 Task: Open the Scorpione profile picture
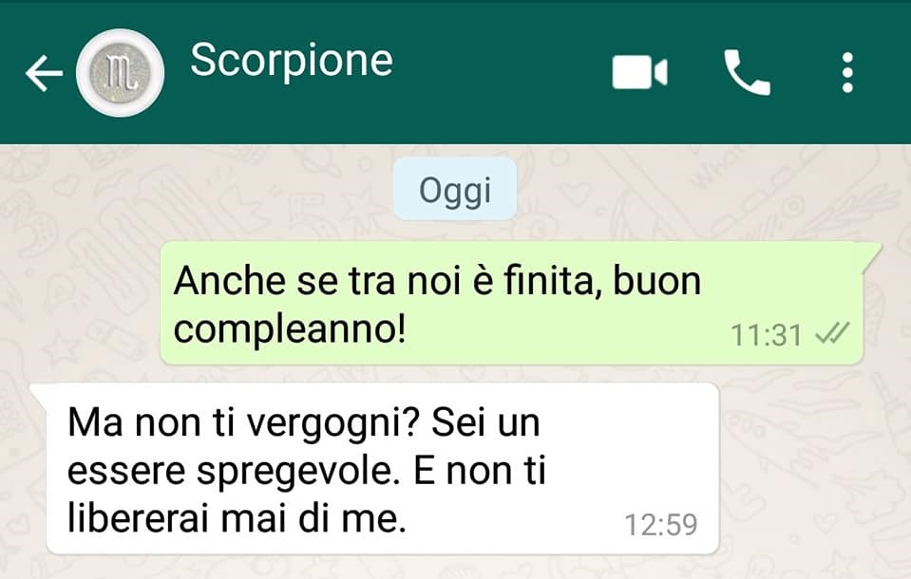pyautogui.click(x=121, y=73)
